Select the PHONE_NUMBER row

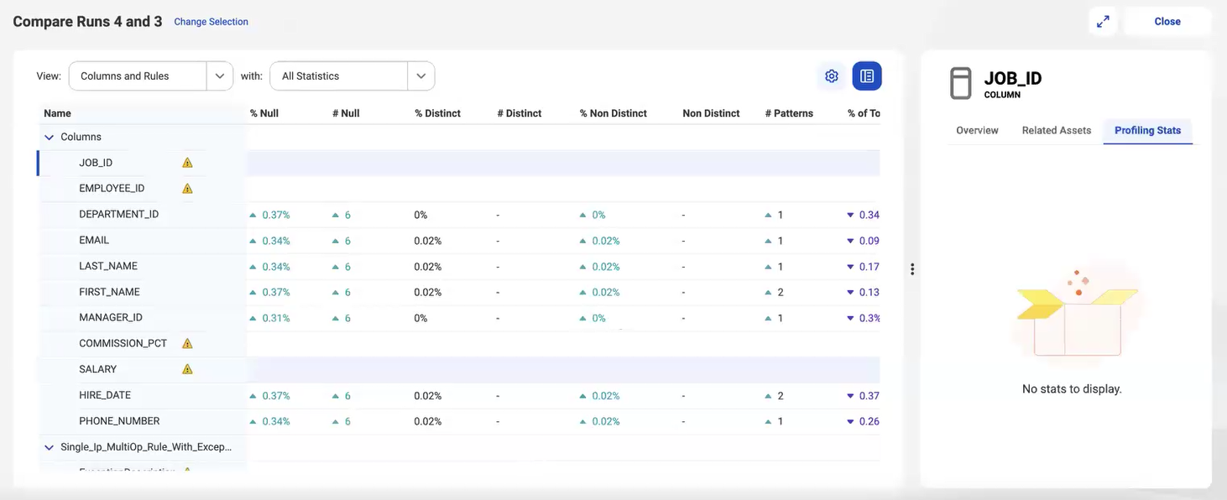tap(459, 421)
